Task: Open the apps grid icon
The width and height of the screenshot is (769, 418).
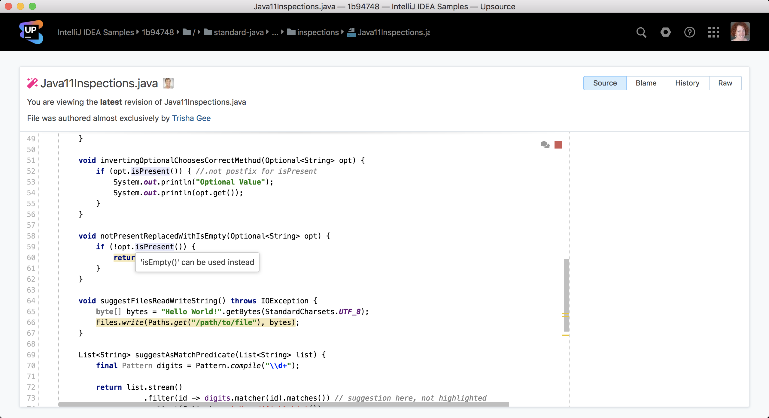Action: pyautogui.click(x=713, y=32)
